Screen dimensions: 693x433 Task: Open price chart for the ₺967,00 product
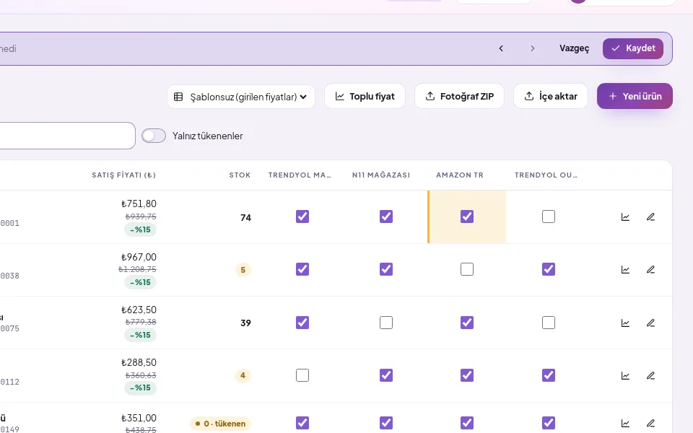point(625,269)
